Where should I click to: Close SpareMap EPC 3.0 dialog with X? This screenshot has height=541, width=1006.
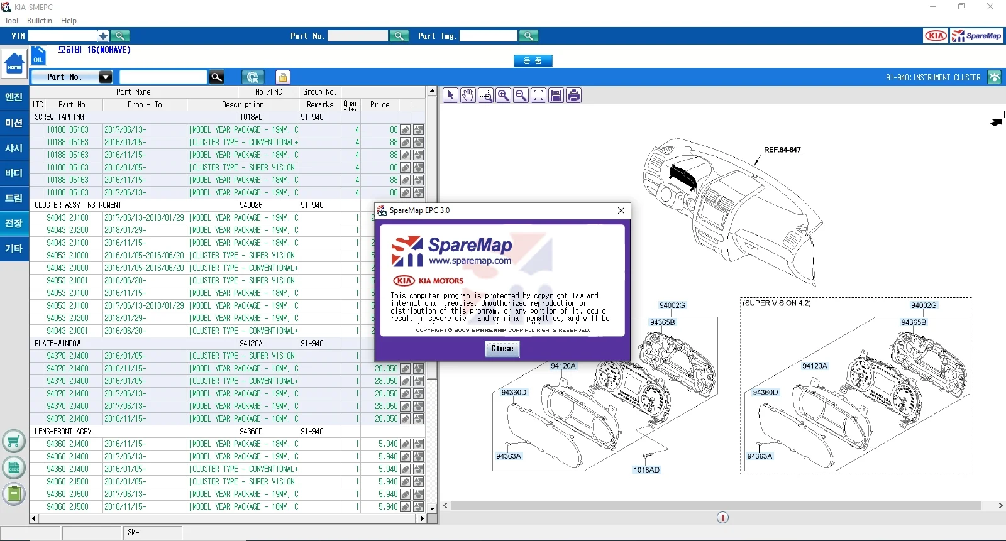click(621, 210)
